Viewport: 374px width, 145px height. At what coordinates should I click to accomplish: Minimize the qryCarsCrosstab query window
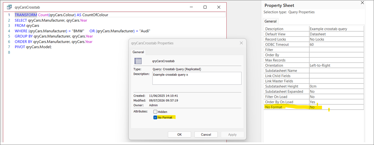[191, 7]
